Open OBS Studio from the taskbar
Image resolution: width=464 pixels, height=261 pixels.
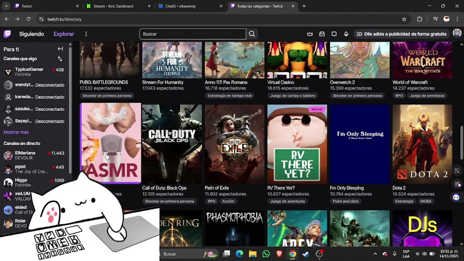(x=319, y=254)
